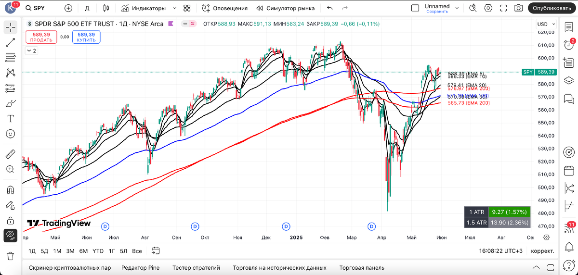Select the text annotation tool

tap(10, 119)
